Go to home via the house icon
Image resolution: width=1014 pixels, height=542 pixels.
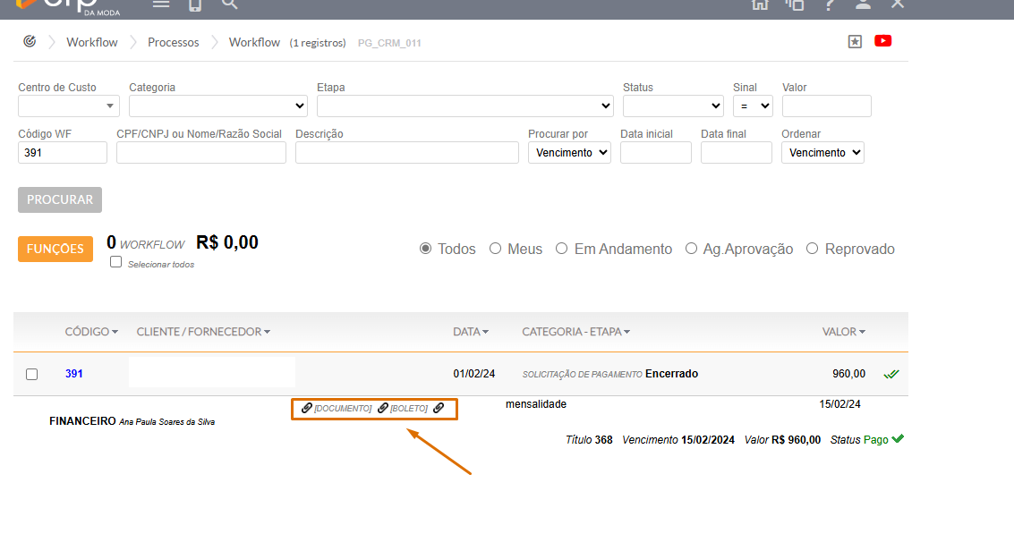(760, 4)
